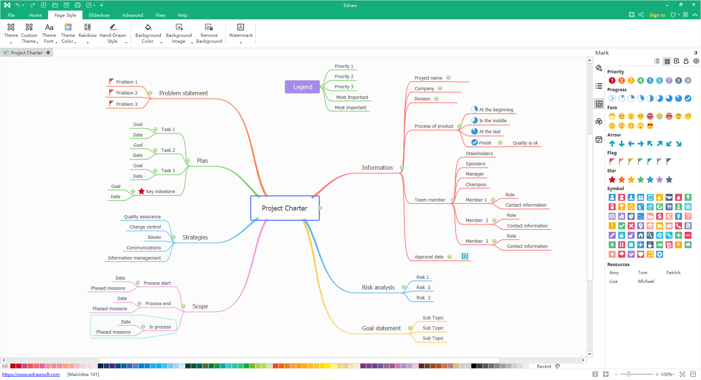Select the Background Image tool
This screenshot has height=380, width=701.
(x=179, y=27)
